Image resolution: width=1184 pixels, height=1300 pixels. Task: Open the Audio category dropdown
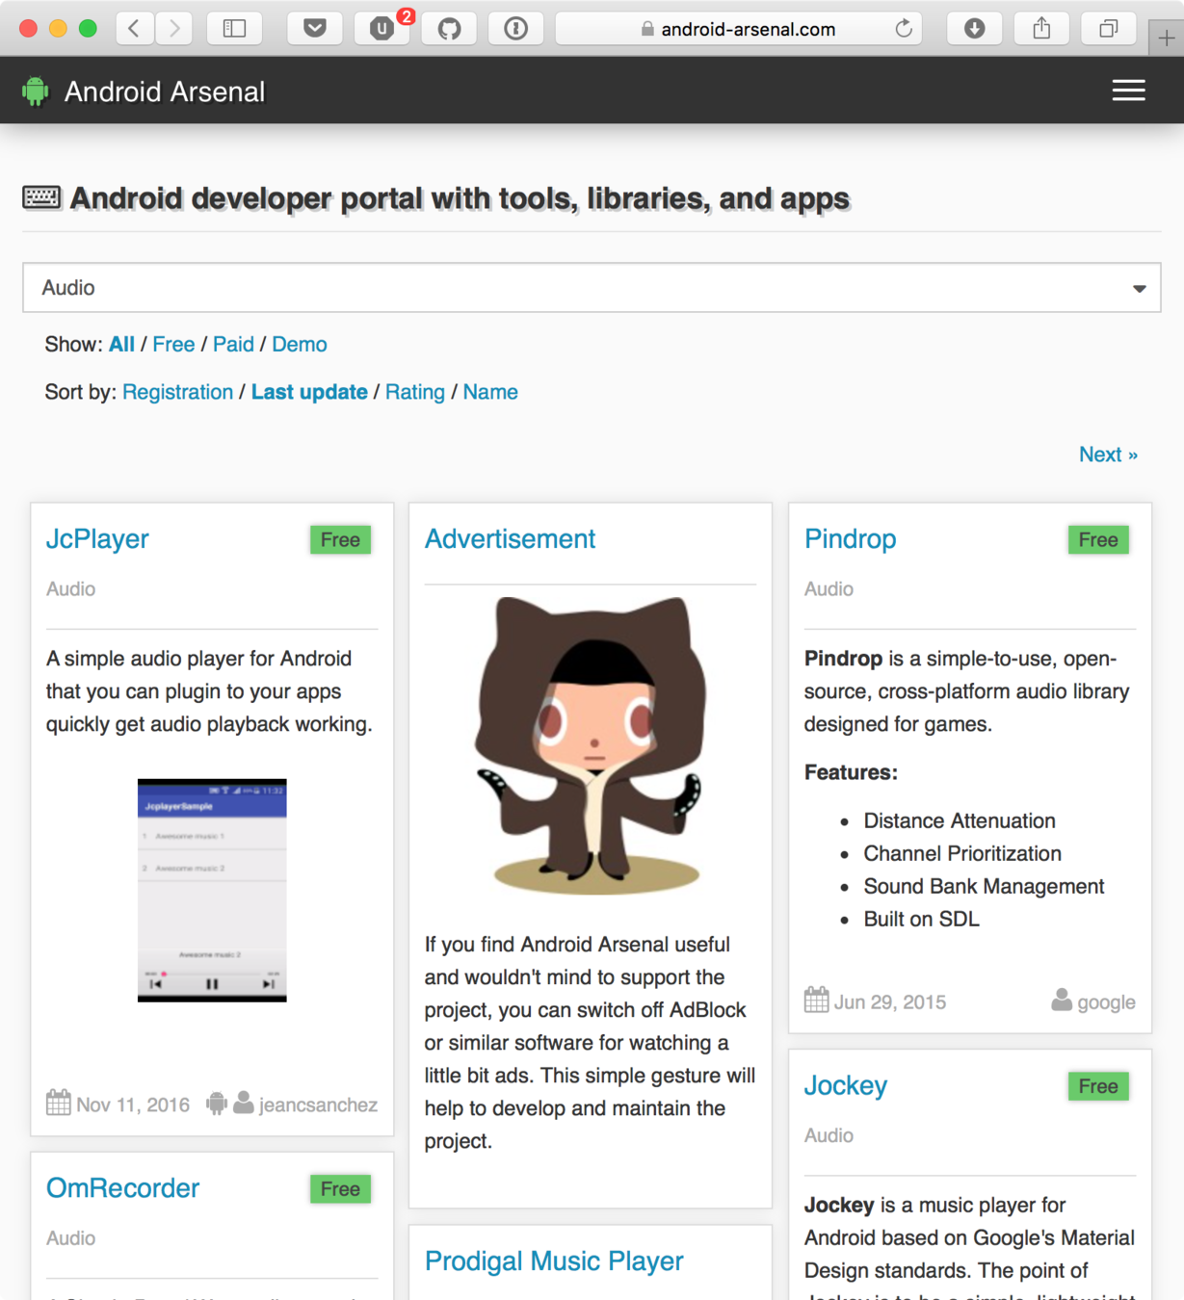[x=592, y=288]
